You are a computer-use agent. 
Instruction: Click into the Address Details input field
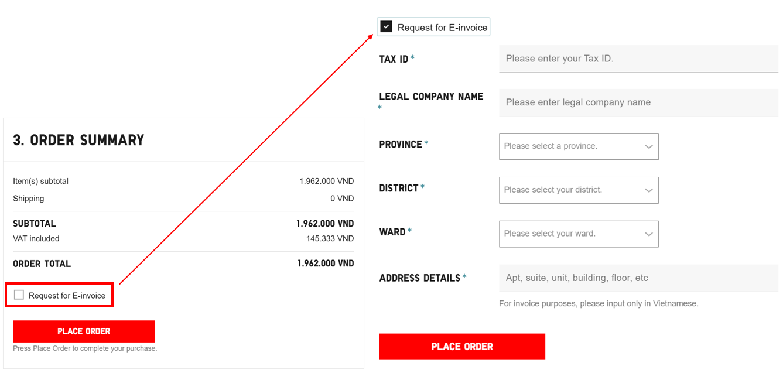click(638, 278)
